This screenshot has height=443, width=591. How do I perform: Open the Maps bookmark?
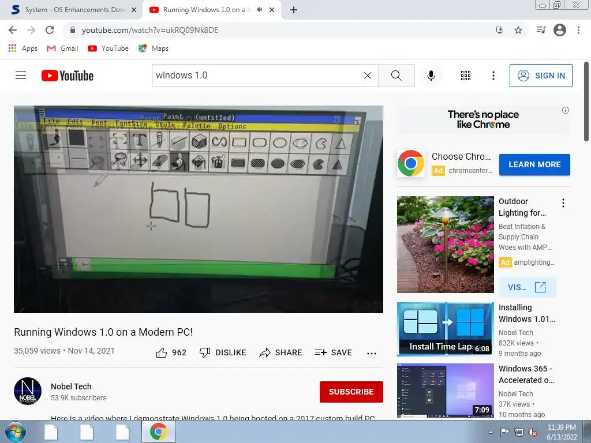[x=154, y=48]
